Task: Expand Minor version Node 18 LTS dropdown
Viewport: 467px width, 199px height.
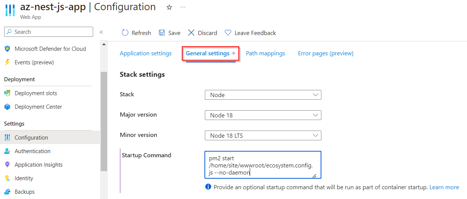Action: coord(263,135)
